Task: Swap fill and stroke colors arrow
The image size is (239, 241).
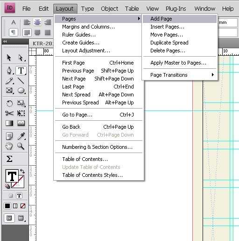Action: pos(22,171)
